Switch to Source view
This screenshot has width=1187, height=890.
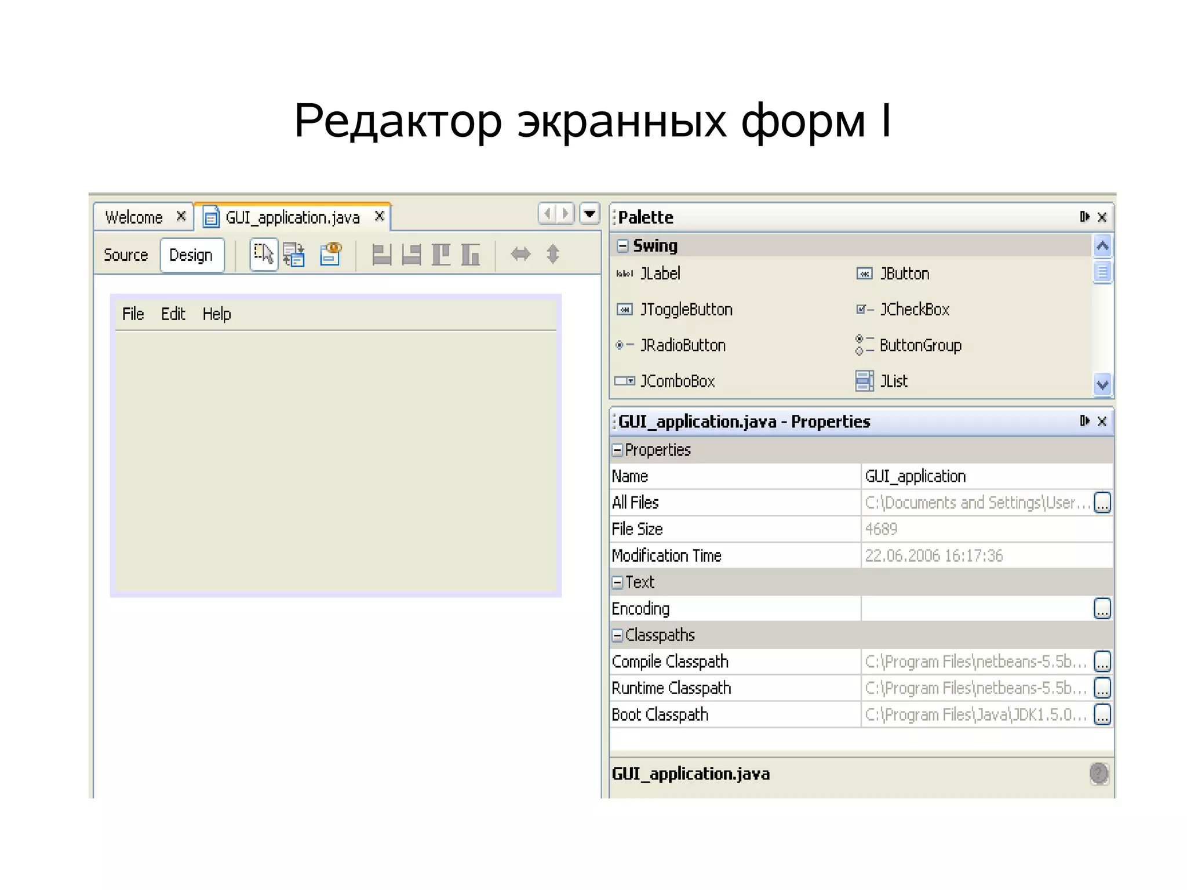[x=126, y=255]
